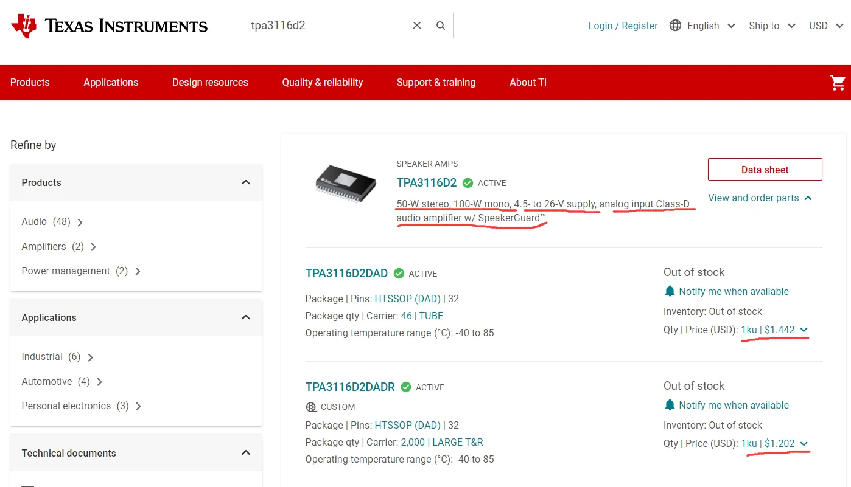
Task: Open the USD currency dropdown
Action: tap(826, 26)
